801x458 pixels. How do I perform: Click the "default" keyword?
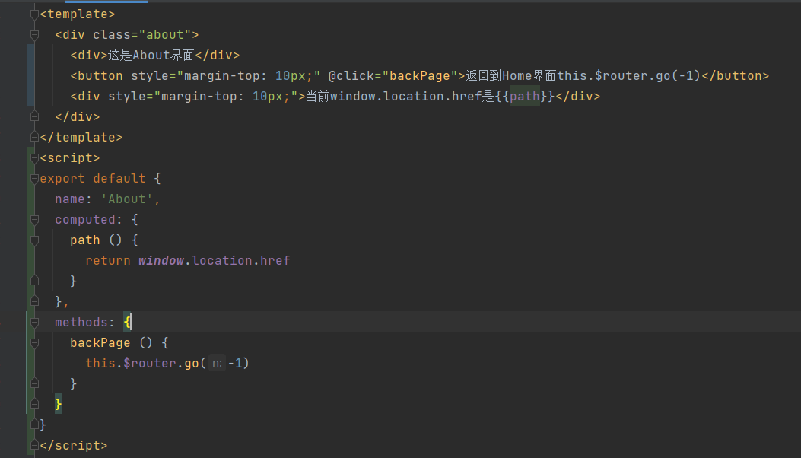coord(119,178)
